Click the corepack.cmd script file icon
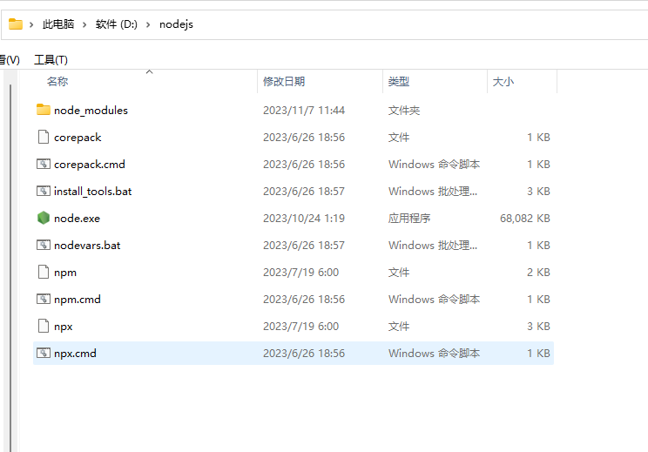Screen dimensions: 648x452 (44, 164)
